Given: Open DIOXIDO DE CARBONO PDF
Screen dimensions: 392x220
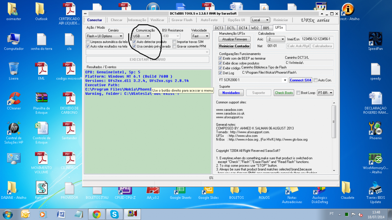Looking at the screenshot, I should click(69, 103).
